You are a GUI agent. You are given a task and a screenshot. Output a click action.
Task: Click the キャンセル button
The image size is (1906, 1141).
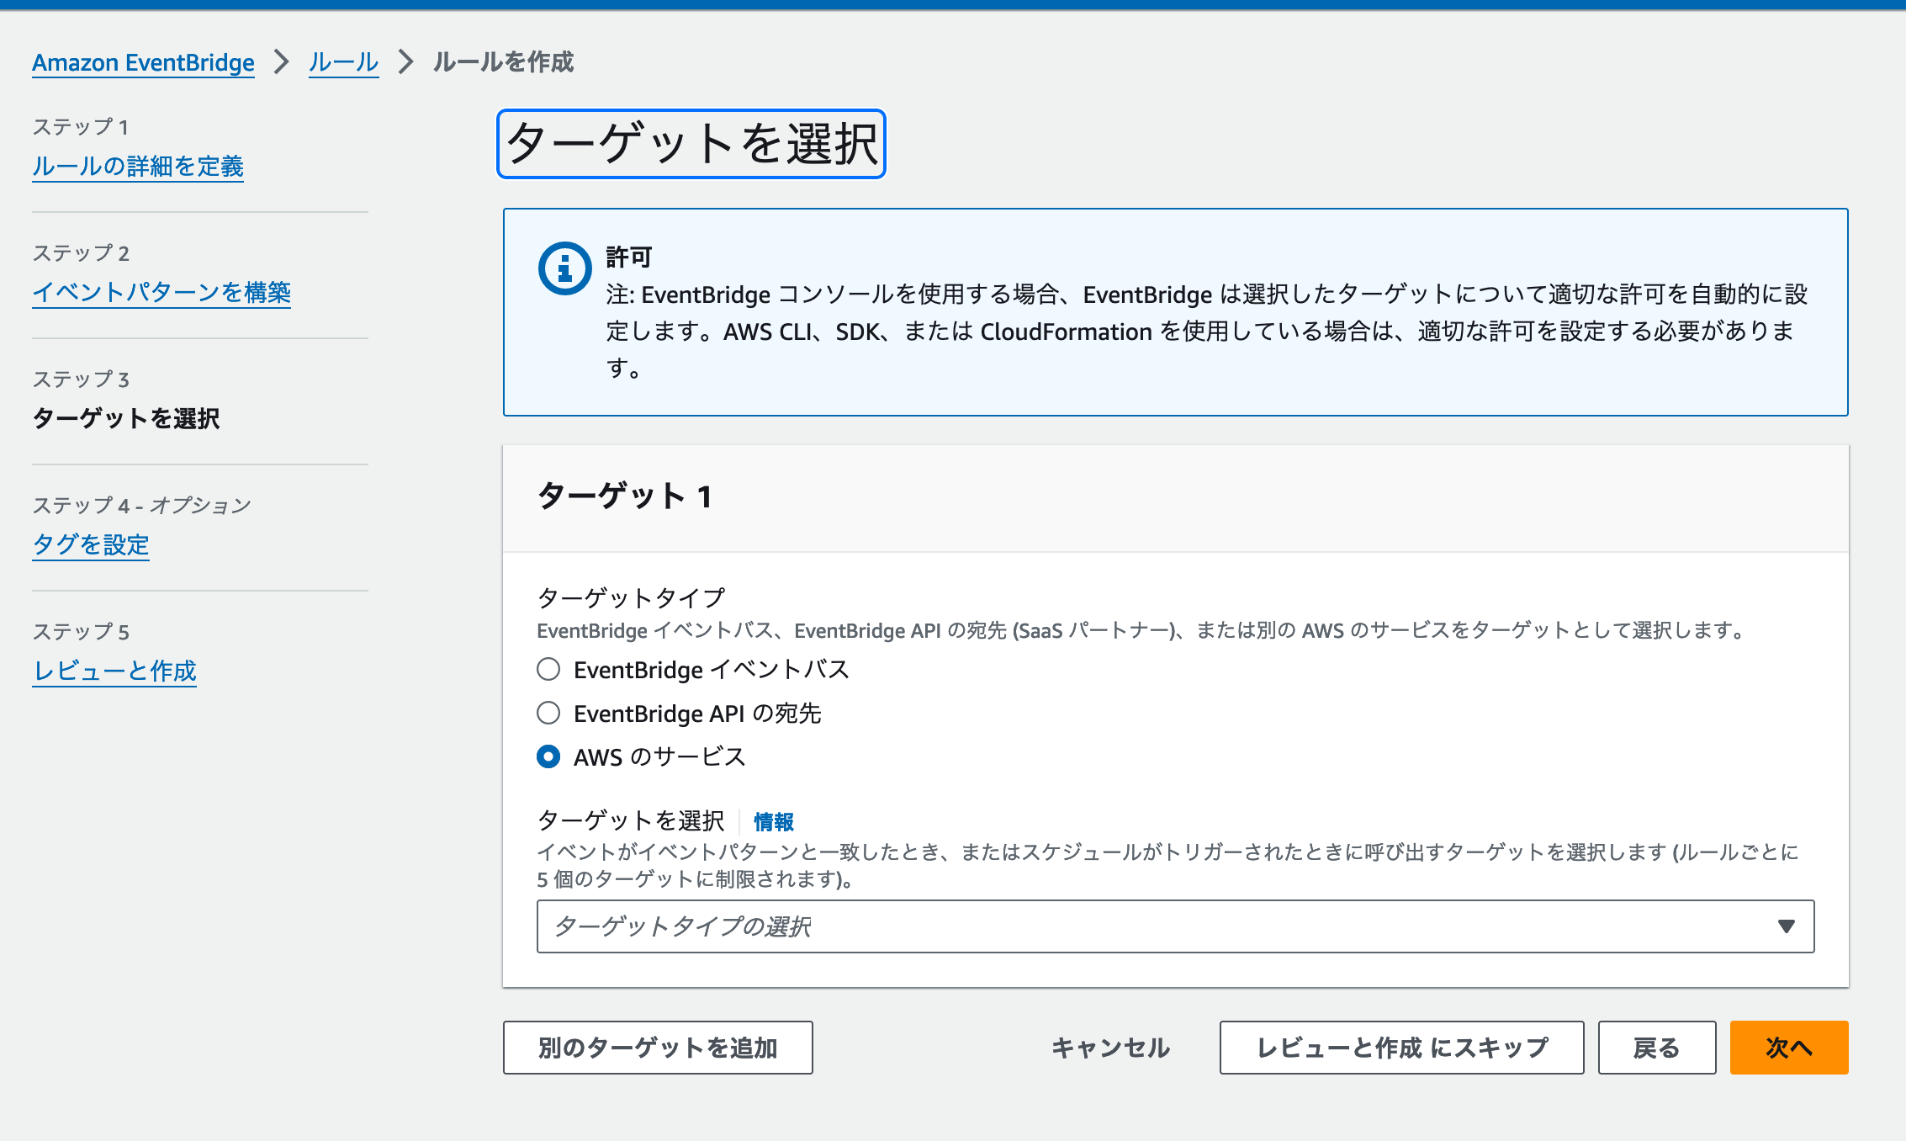point(1110,1048)
